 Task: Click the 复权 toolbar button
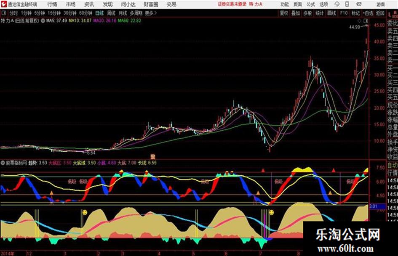point(284,13)
